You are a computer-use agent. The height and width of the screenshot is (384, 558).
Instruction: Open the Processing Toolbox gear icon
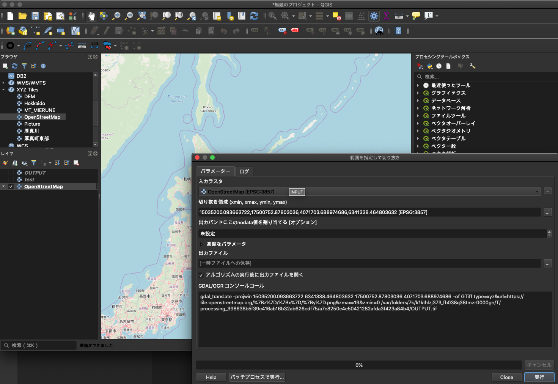coord(374,16)
